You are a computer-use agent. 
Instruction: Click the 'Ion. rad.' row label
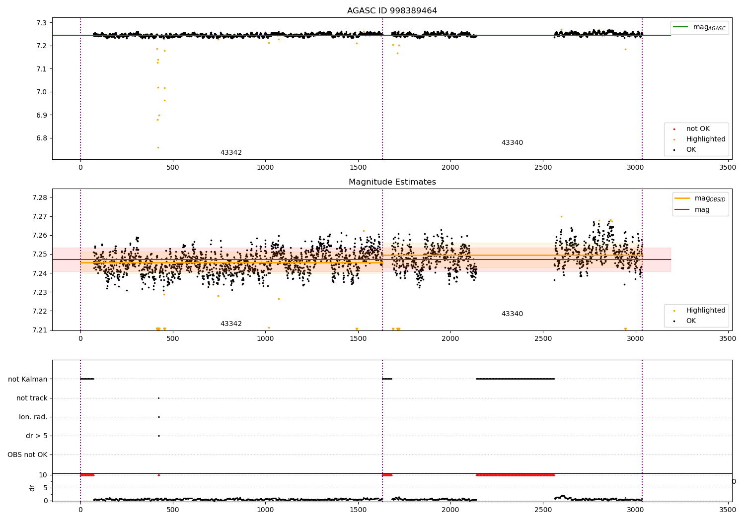point(33,417)
